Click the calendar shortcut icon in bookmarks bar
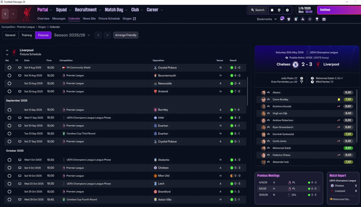This screenshot has height=207, width=361. point(324,19)
